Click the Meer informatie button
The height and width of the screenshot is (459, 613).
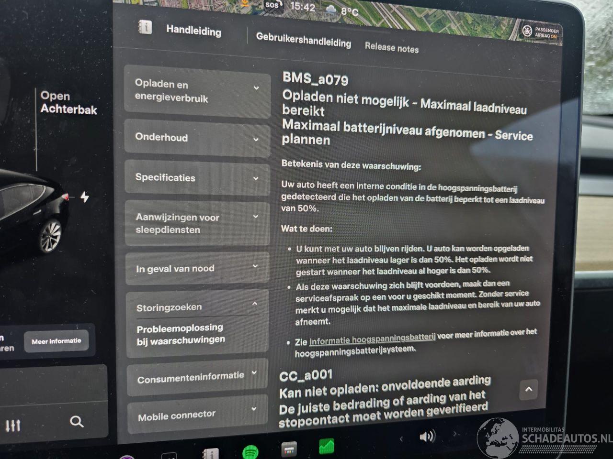click(x=57, y=341)
